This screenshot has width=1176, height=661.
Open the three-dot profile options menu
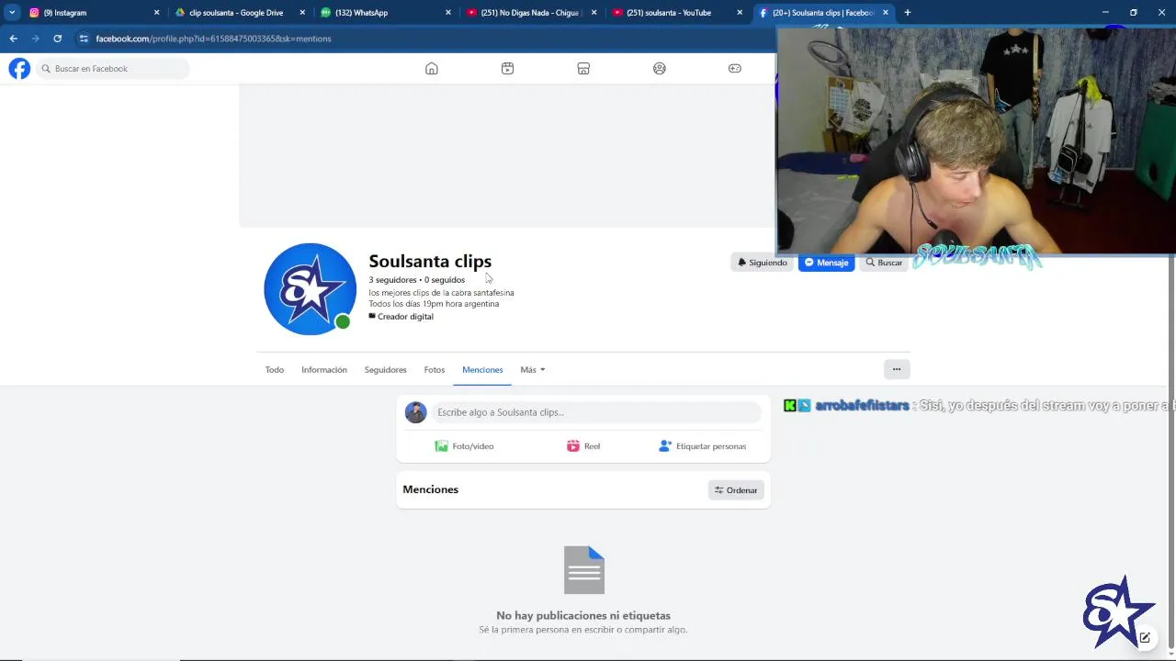897,369
